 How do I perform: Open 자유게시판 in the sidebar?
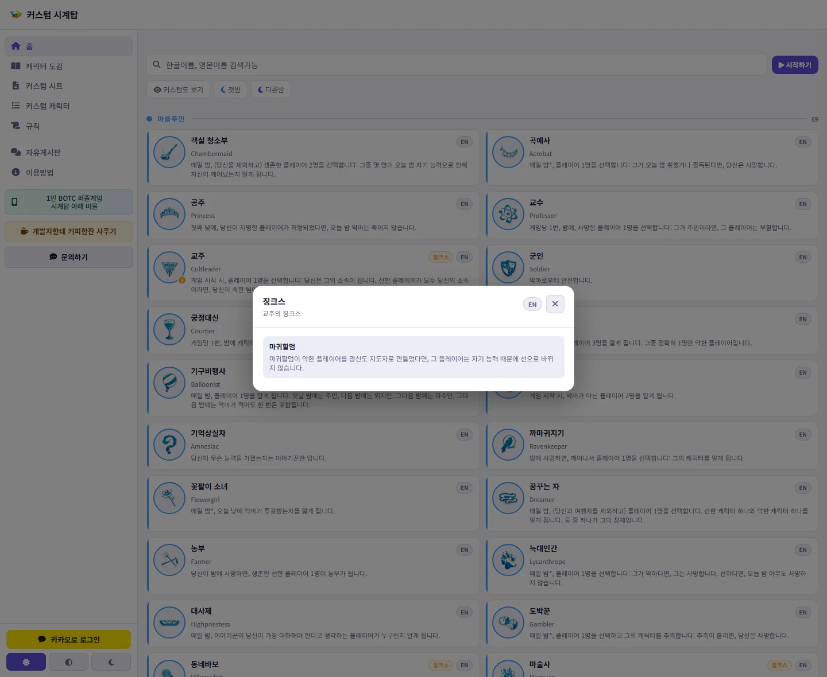tap(69, 153)
